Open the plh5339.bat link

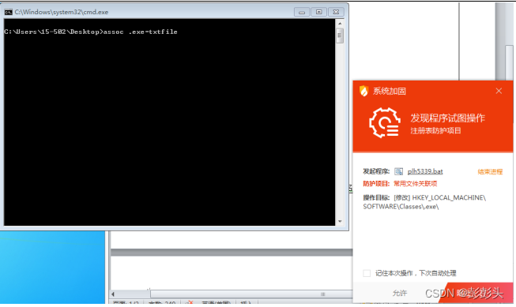(425, 171)
